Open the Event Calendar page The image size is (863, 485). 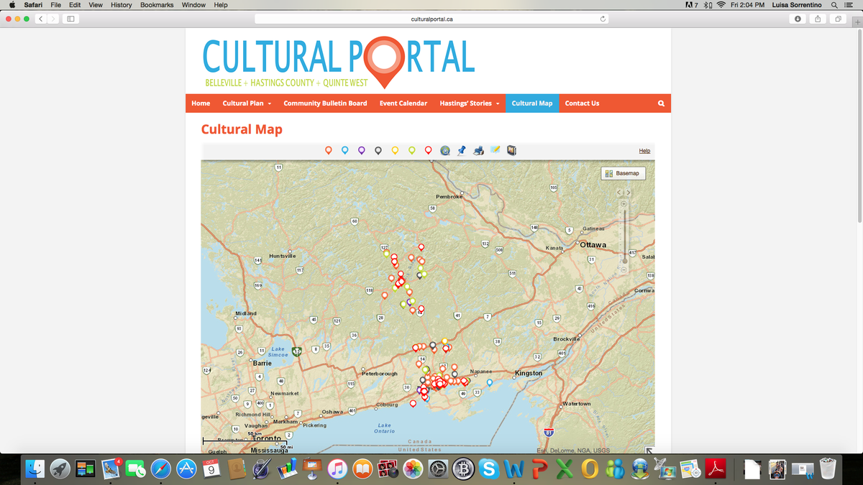(403, 103)
